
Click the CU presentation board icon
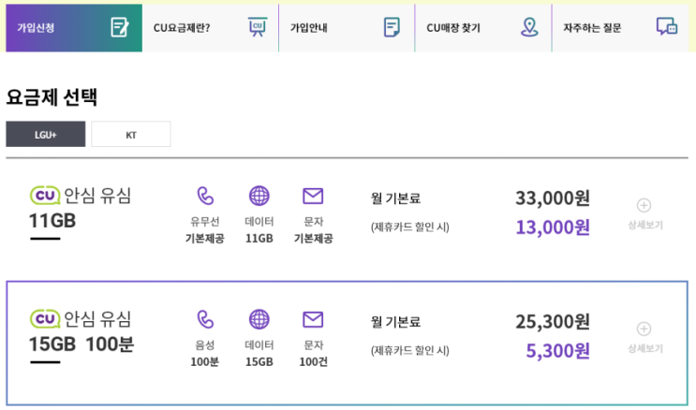pos(257,27)
